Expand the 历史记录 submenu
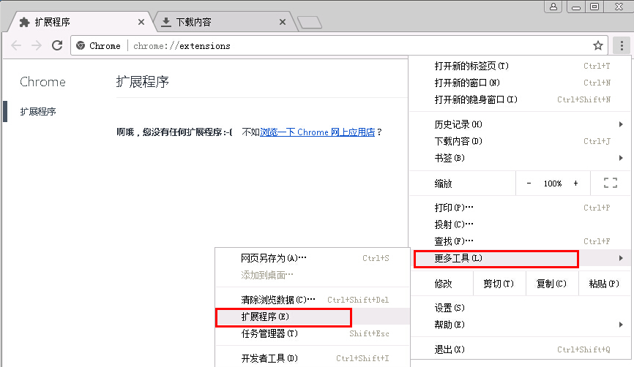This screenshot has width=634, height=367. pos(520,124)
